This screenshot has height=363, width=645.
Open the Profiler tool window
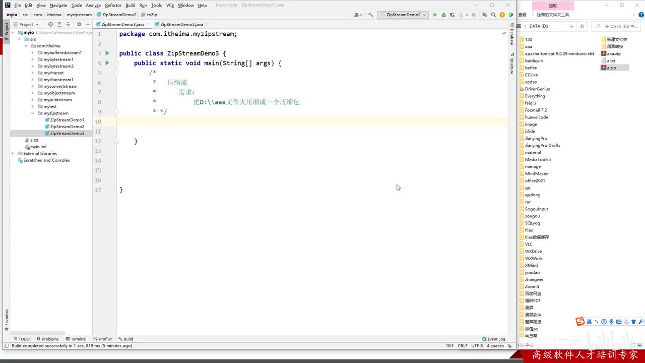pyautogui.click(x=102, y=339)
